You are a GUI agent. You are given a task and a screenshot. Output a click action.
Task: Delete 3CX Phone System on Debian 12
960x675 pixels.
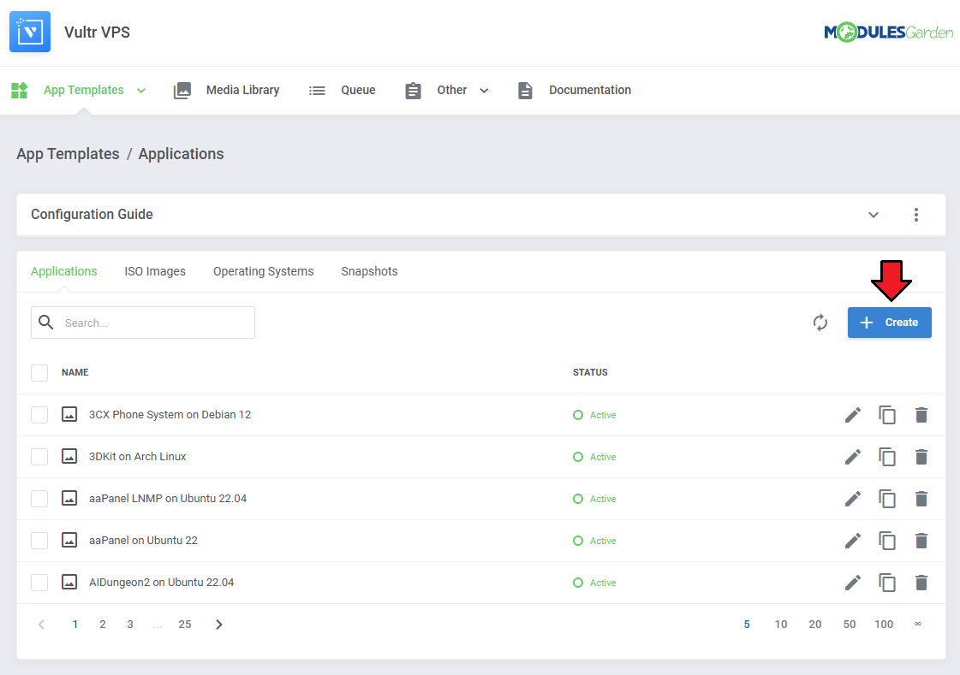click(921, 415)
